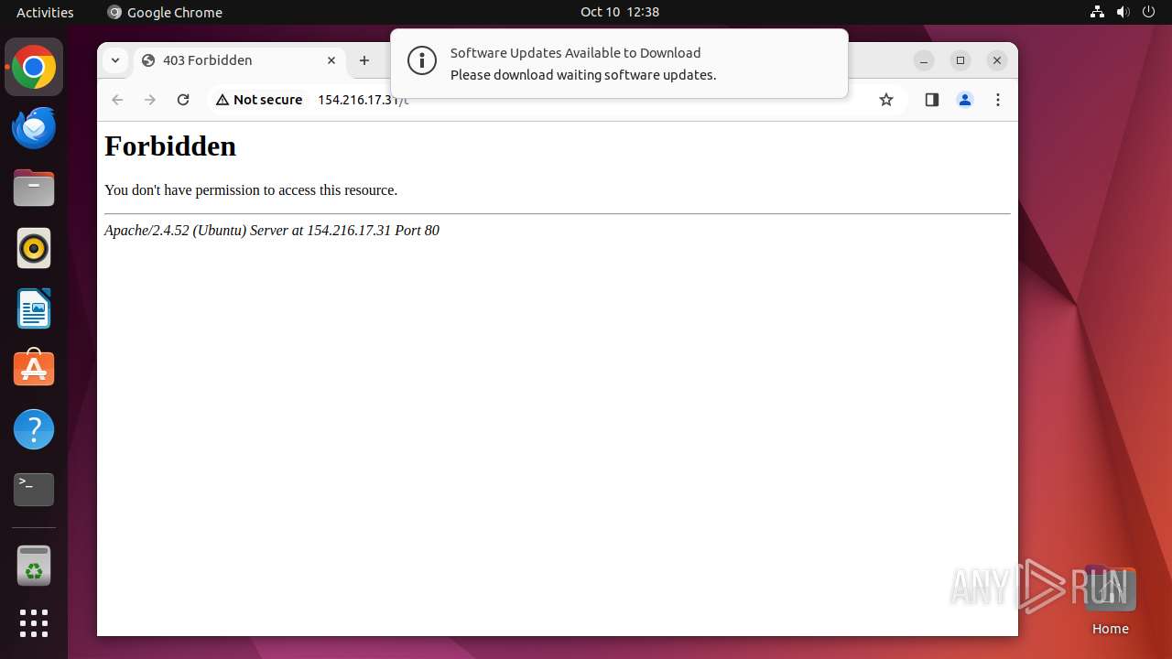The height and width of the screenshot is (659, 1172).
Task: Click the Software Updates Available notification
Action: coord(619,63)
